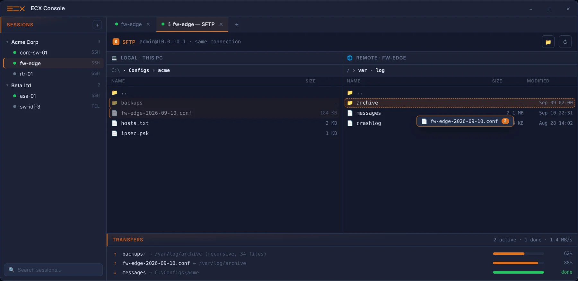Sort remote files by SIZE column
This screenshot has width=578, height=281.
tap(497, 81)
